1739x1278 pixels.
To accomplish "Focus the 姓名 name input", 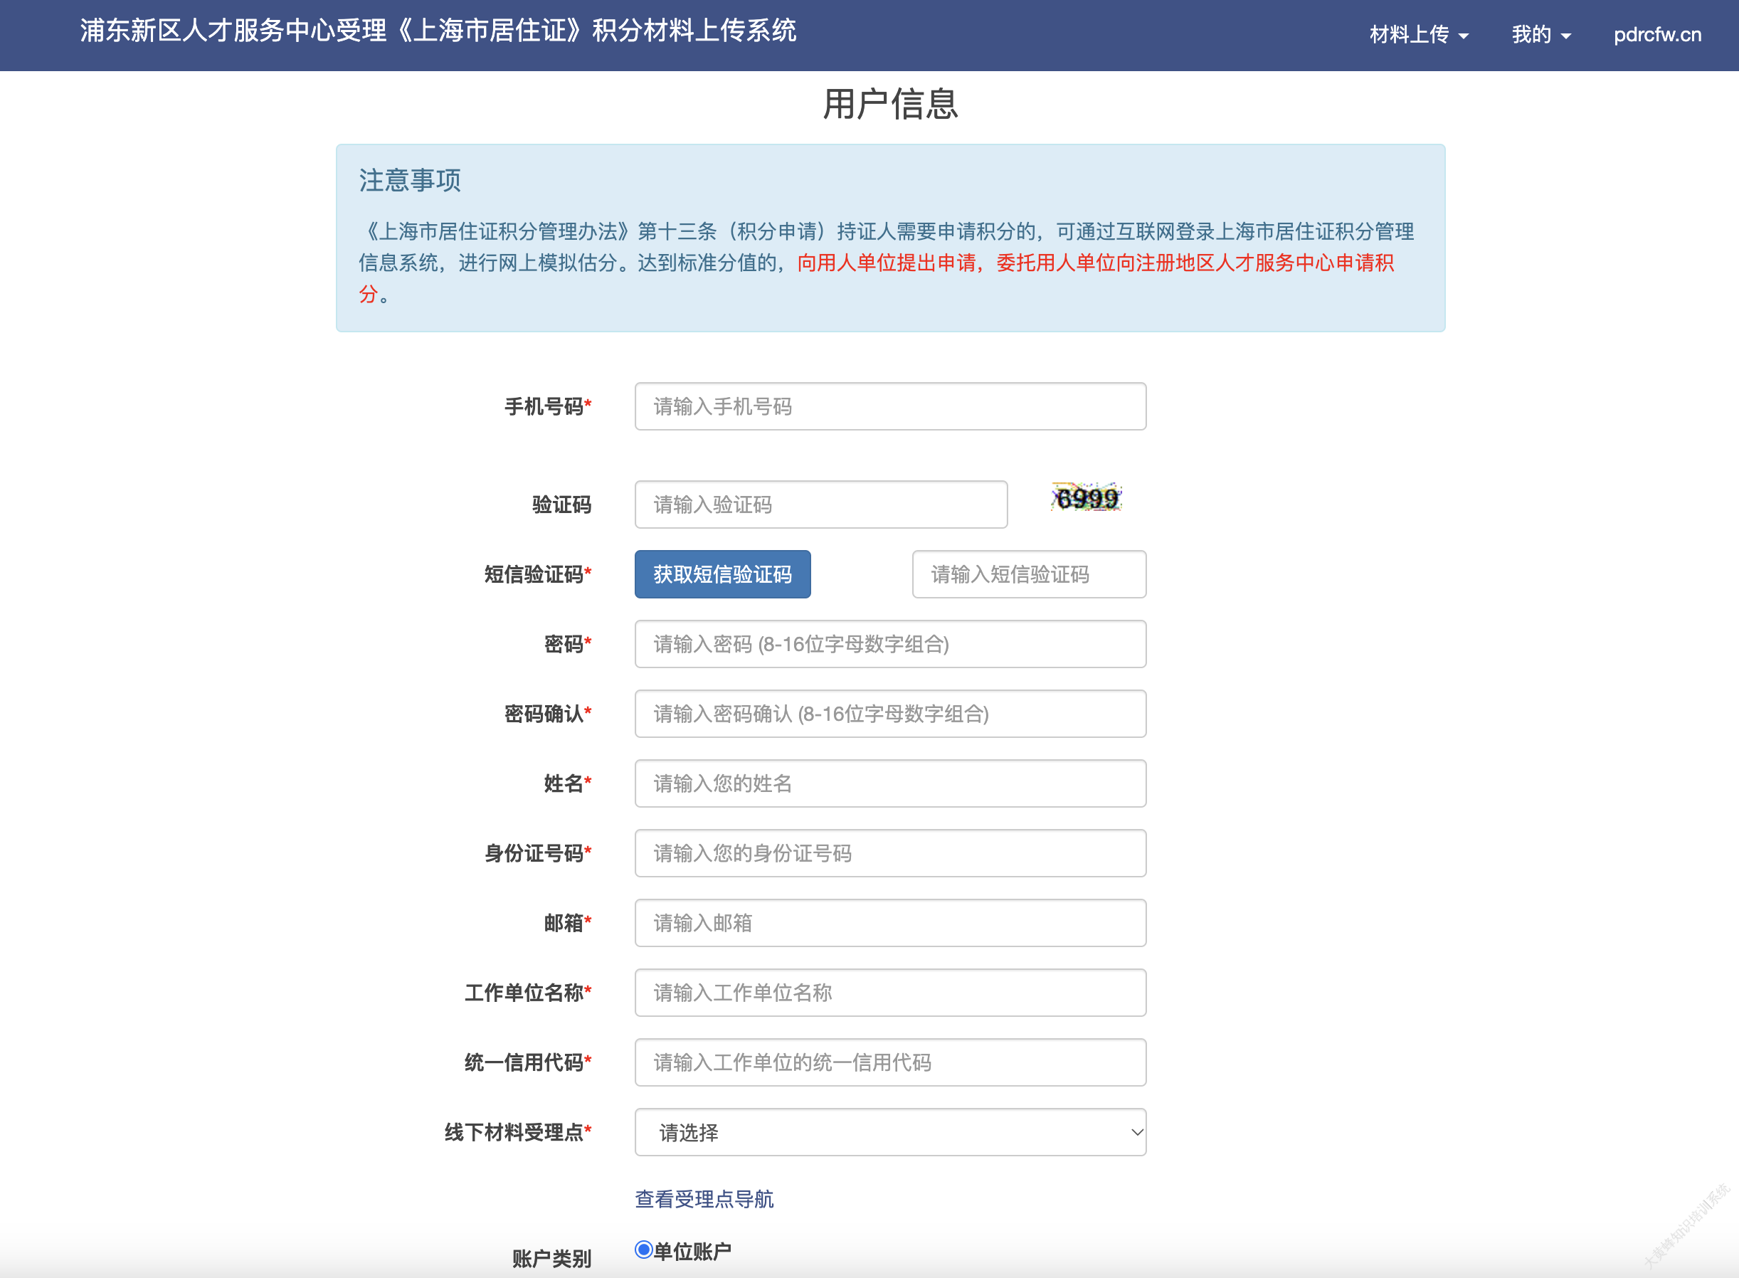I will 889,783.
